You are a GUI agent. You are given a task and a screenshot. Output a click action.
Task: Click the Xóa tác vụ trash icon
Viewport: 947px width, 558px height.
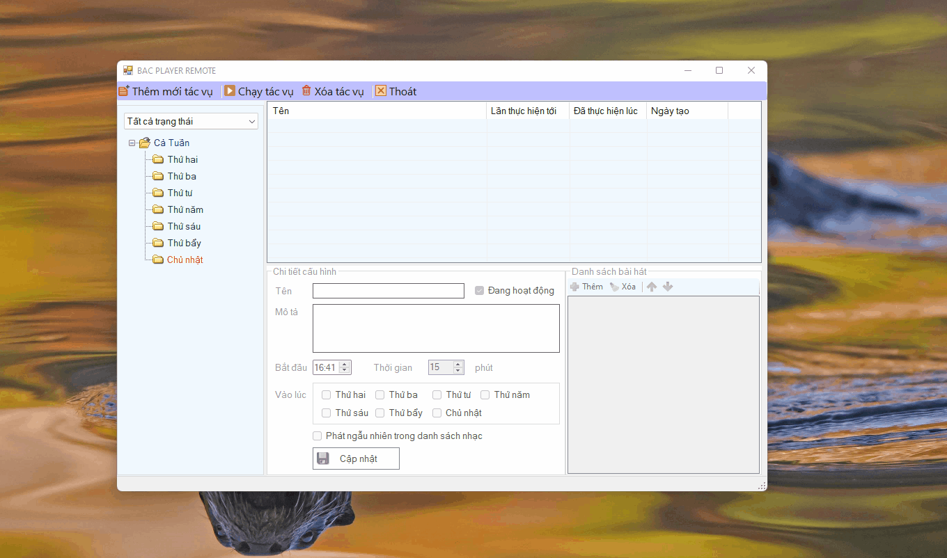point(306,91)
